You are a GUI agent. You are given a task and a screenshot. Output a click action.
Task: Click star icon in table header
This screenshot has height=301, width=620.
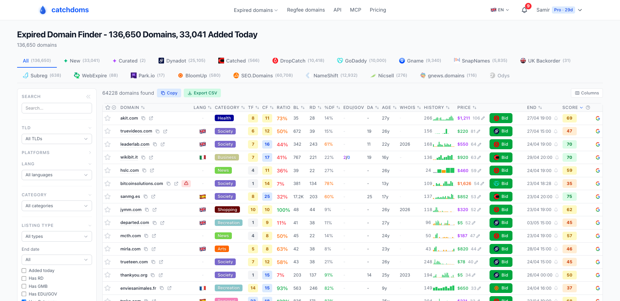pyautogui.click(x=108, y=108)
